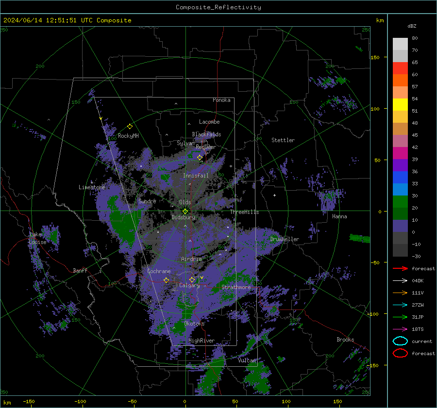The width and height of the screenshot is (437, 408).
Task: Click the Drumheller label
Action: [x=285, y=239]
